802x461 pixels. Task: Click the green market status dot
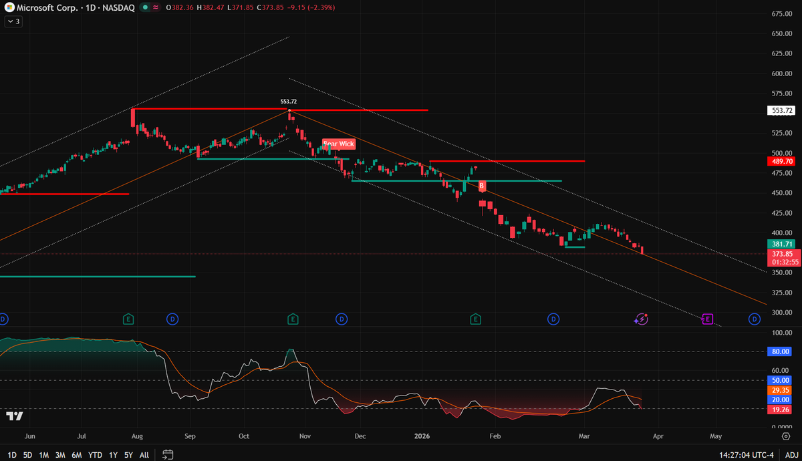(x=146, y=8)
